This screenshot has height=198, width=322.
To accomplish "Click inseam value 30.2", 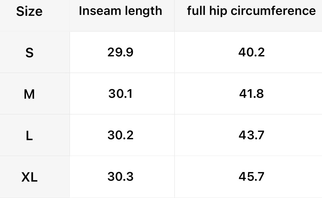I will tap(120, 135).
